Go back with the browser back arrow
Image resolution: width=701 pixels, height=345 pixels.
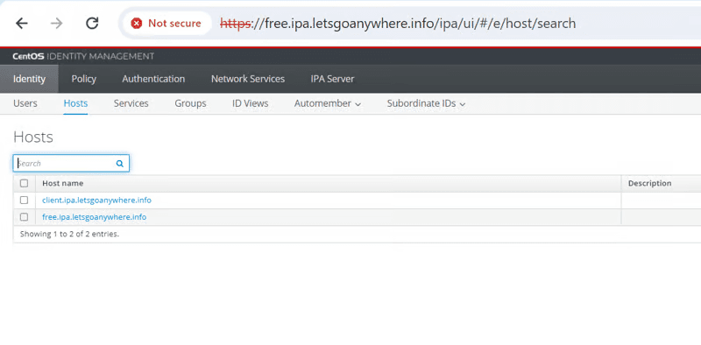point(21,24)
